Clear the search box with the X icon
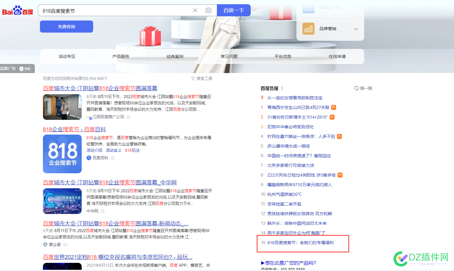 (x=195, y=10)
